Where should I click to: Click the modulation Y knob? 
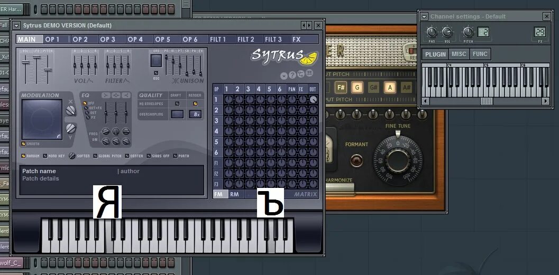click(71, 128)
